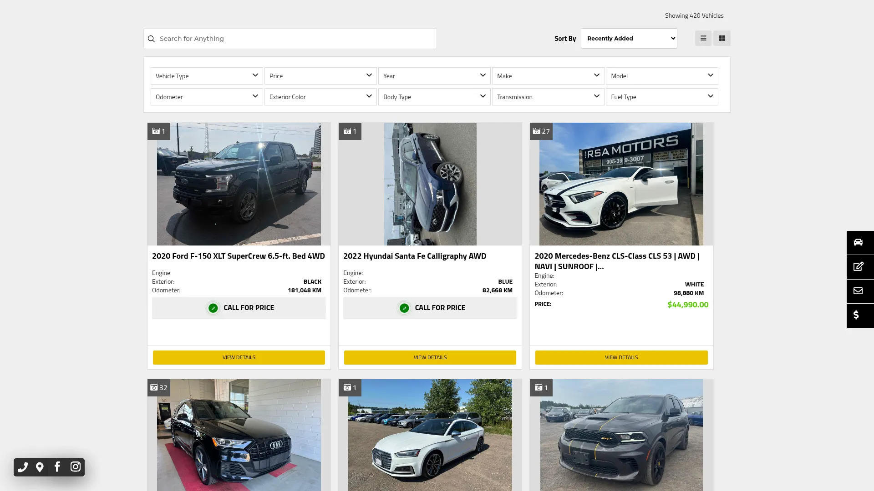Open the 2020 Ford F-150 XLT SuperCrew title
This screenshot has height=491, width=874.
tap(239, 256)
